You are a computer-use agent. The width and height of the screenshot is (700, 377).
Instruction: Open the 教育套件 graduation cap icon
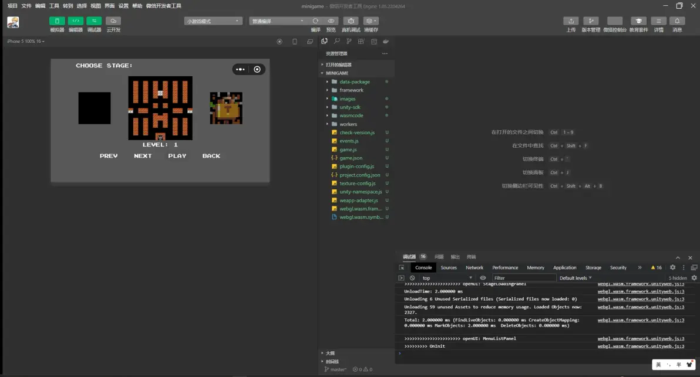(x=638, y=21)
